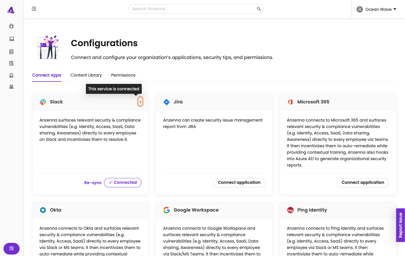Collapse the sidebar menu toggle
The width and height of the screenshot is (405, 256).
pos(34,9)
